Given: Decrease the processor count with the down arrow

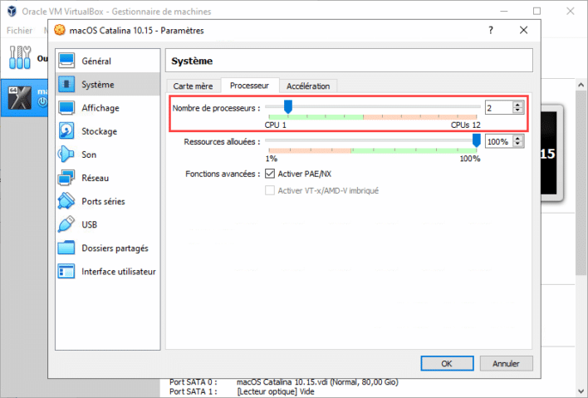Looking at the screenshot, I should click(x=517, y=111).
